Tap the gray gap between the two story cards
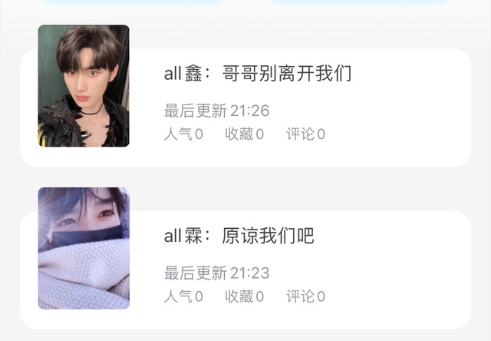491x341 pixels. click(245, 177)
